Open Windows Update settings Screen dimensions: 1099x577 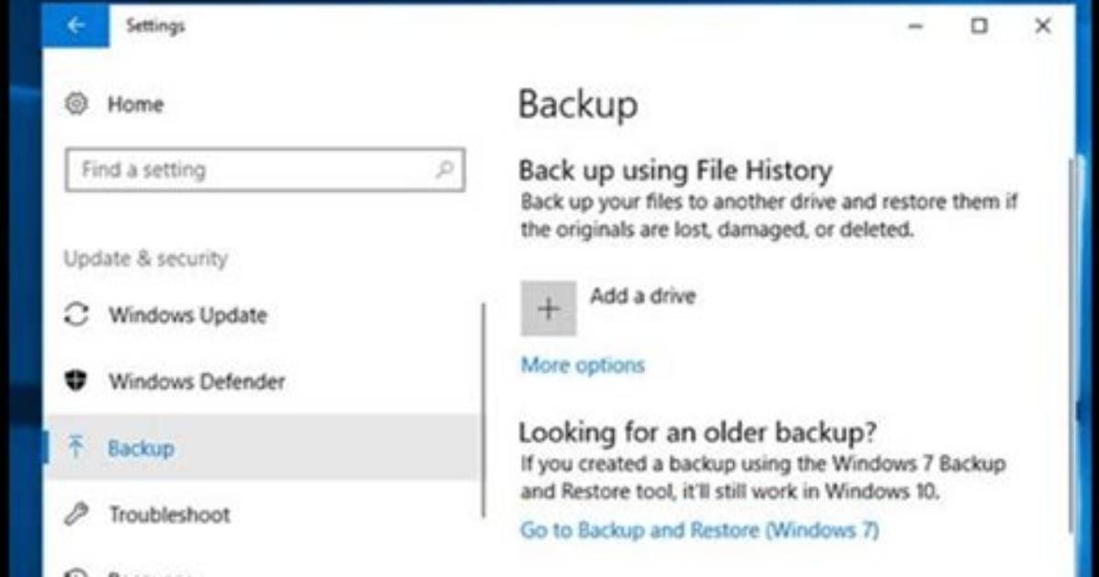pos(187,315)
